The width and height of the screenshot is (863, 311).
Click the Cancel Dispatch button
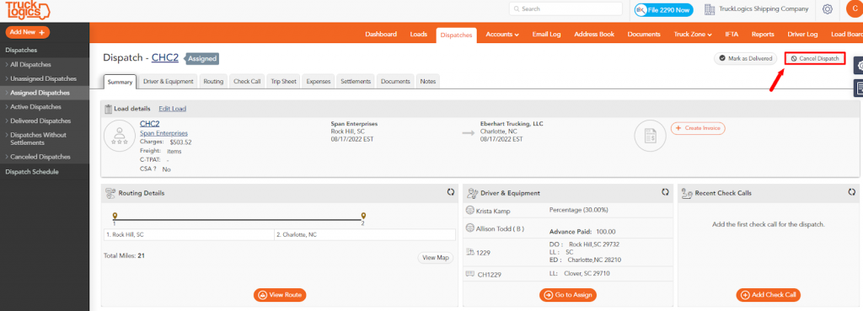(815, 58)
